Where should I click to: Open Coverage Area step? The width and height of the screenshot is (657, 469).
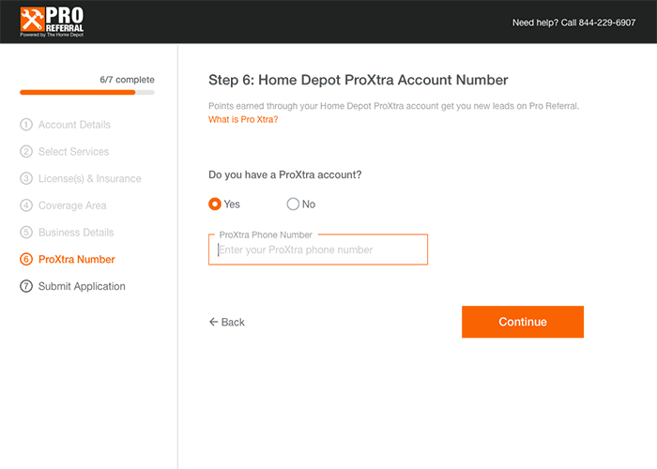point(72,205)
